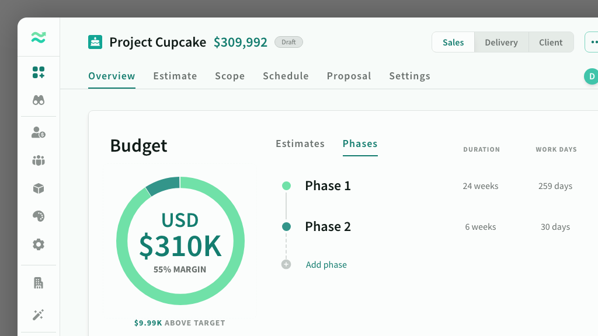Select the magic wand icon
598x336 pixels.
[x=39, y=315]
